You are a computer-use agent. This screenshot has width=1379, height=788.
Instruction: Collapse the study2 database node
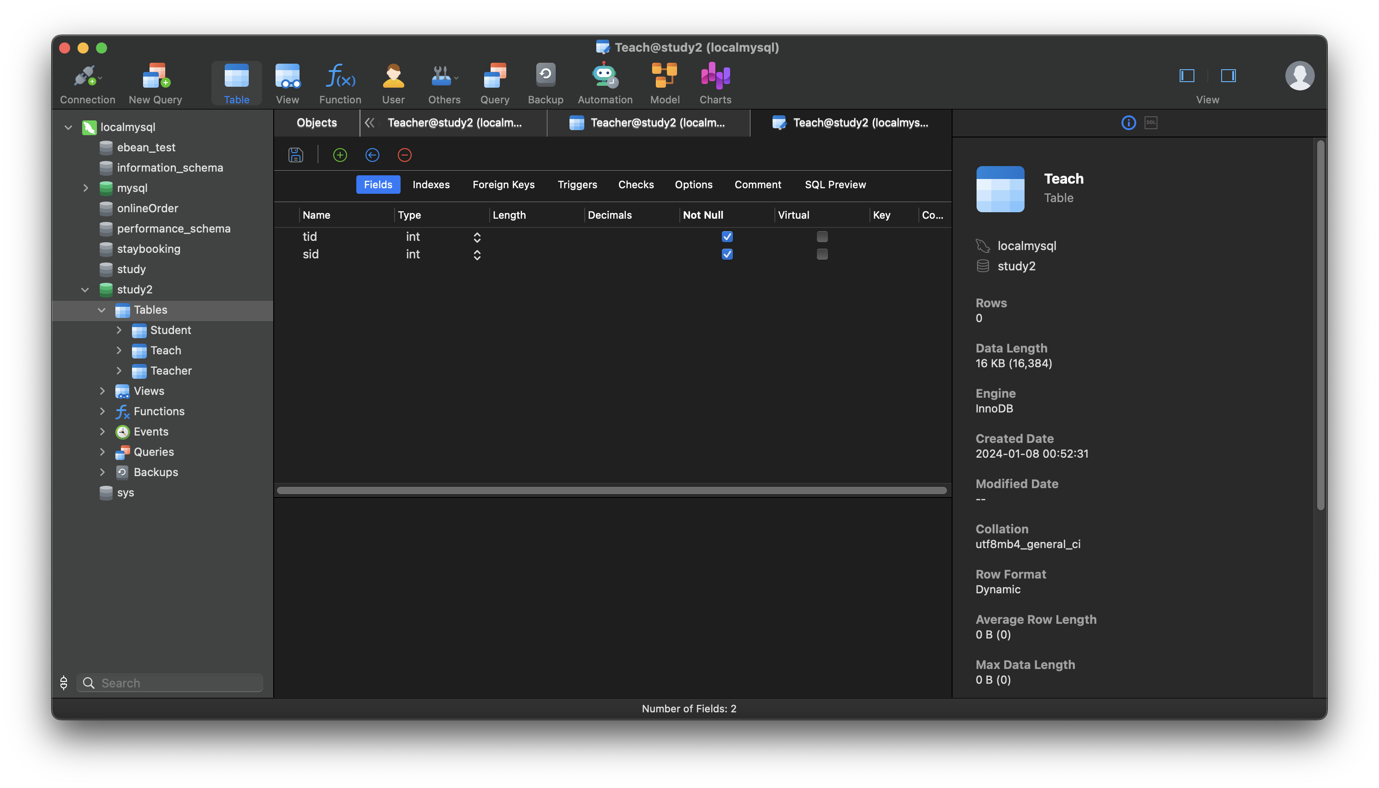pyautogui.click(x=85, y=290)
